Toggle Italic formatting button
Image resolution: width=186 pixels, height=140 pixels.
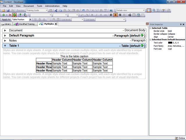[96, 15]
